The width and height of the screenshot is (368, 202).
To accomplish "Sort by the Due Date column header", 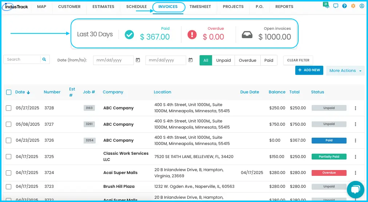I will (250, 92).
